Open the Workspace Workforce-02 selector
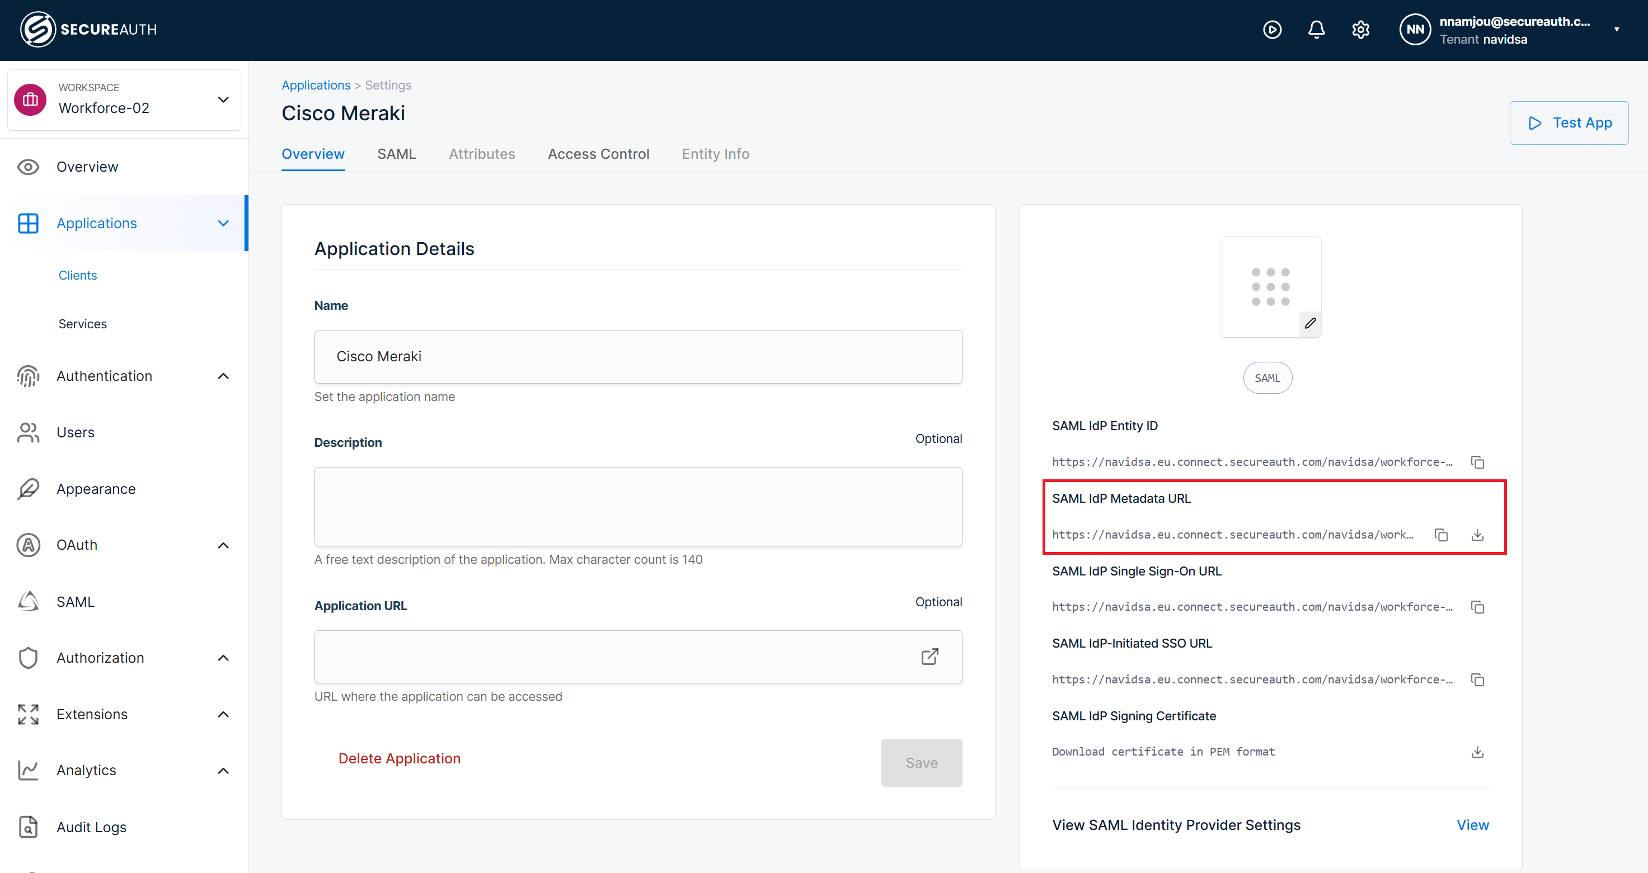Image resolution: width=1648 pixels, height=873 pixels. click(124, 100)
